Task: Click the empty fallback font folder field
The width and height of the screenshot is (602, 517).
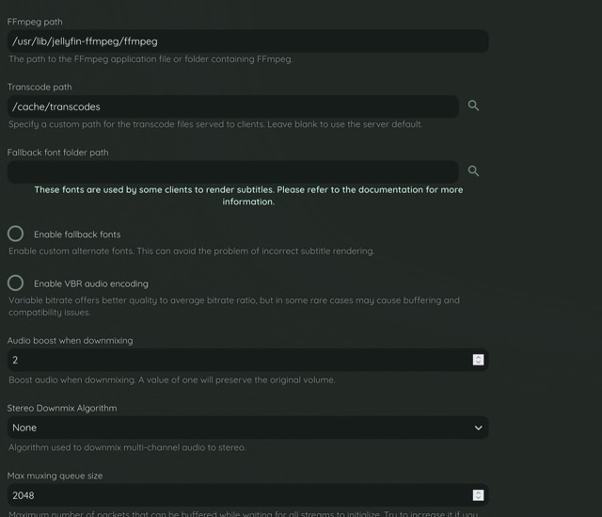Action: 232,171
